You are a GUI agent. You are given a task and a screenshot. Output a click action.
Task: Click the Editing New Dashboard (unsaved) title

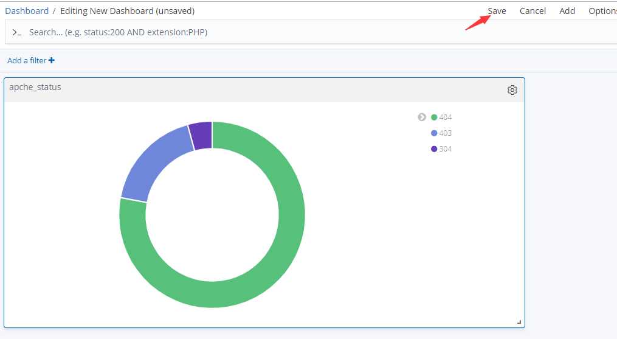[x=128, y=11]
